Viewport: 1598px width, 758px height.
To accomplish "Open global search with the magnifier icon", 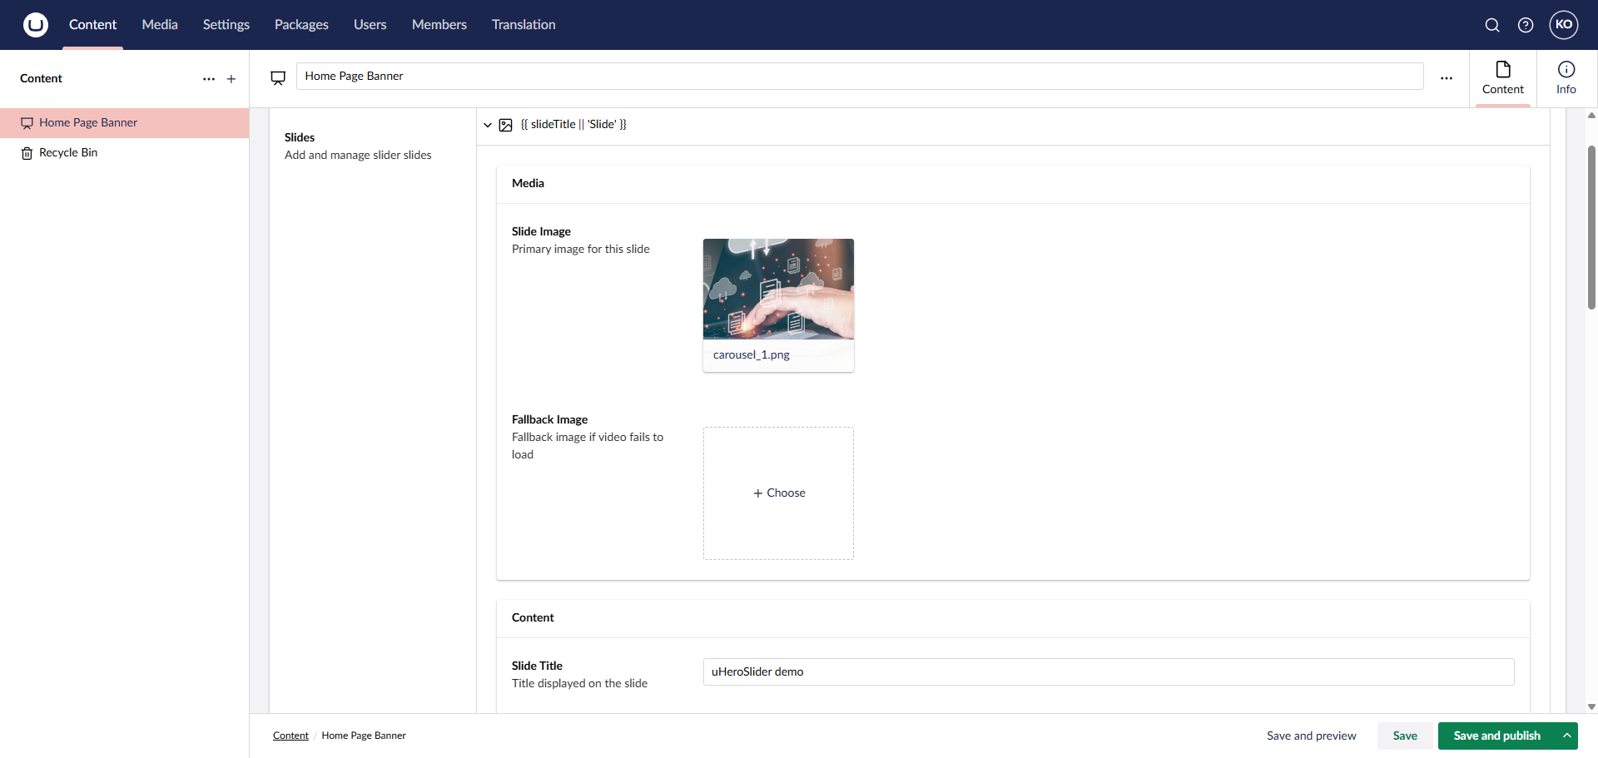I will point(1492,25).
